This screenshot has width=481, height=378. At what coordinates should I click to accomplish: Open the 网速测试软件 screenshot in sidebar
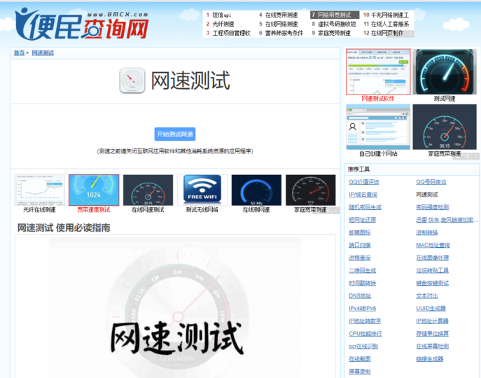pos(378,71)
